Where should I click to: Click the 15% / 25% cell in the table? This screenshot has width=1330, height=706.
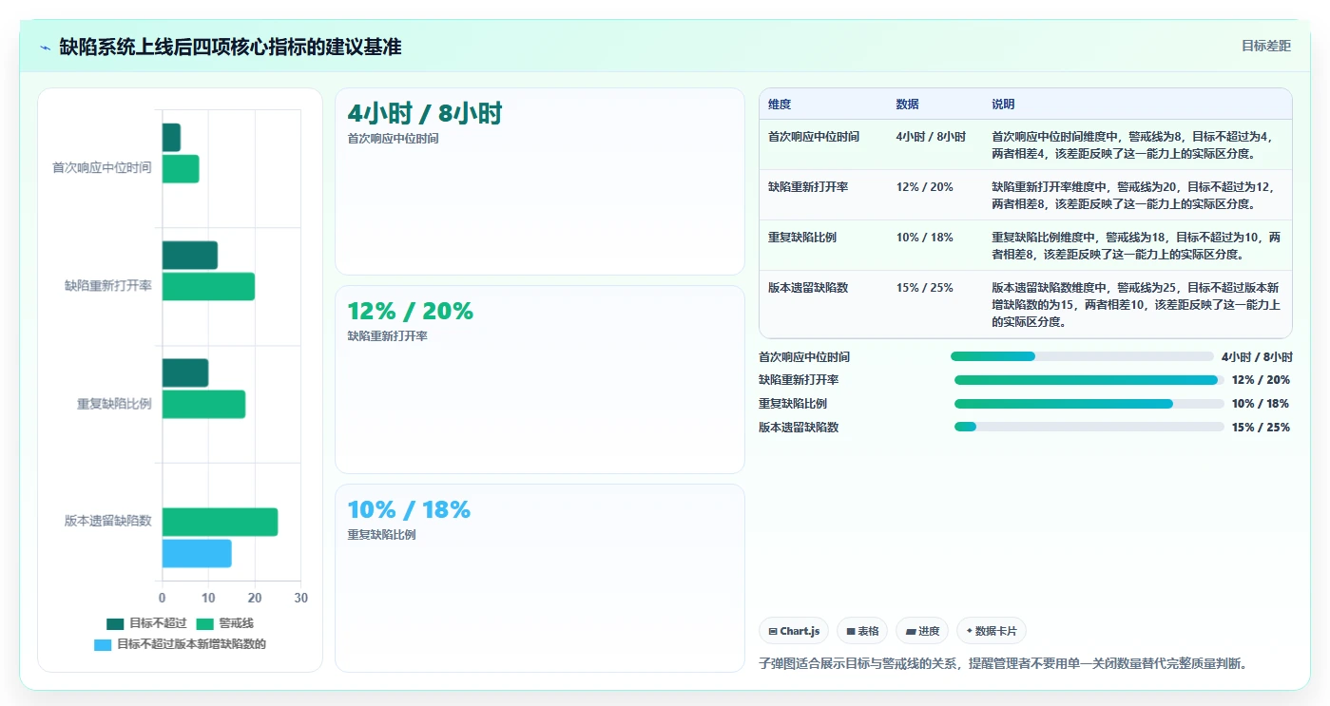pyautogui.click(x=924, y=288)
